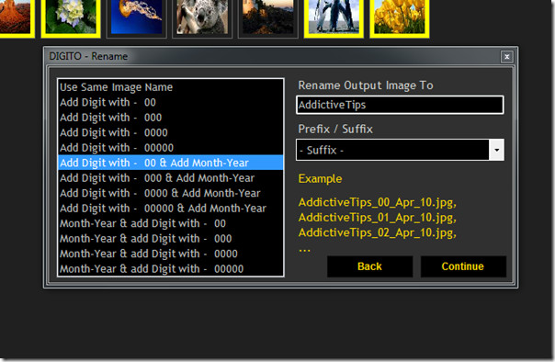555x362 pixels.
Task: Select 'Add Digit with - 00000 & Add Month-Year'
Action: pos(170,209)
